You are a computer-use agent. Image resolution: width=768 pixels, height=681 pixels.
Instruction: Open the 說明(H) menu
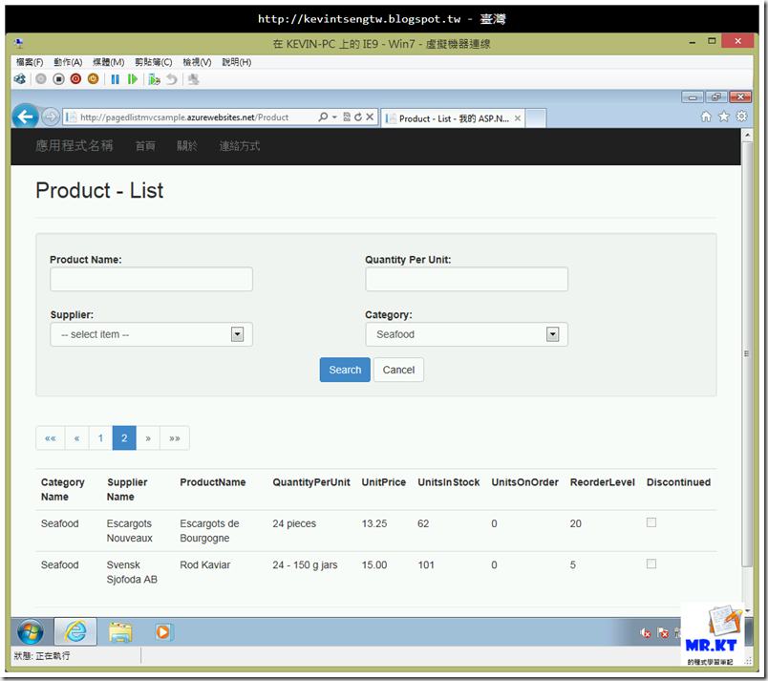coord(237,62)
